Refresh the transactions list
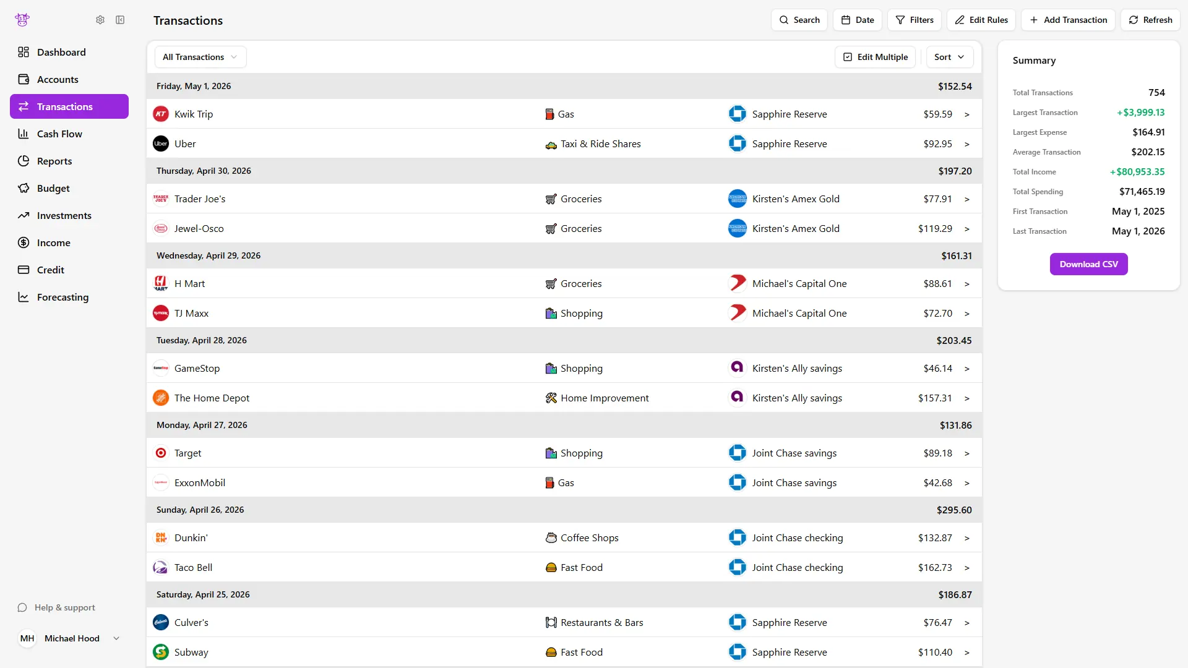Viewport: 1188px width, 668px height. (x=1150, y=20)
